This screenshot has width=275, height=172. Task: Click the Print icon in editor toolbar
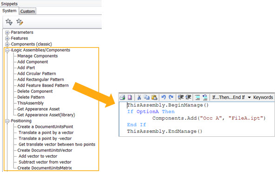pos(123,97)
